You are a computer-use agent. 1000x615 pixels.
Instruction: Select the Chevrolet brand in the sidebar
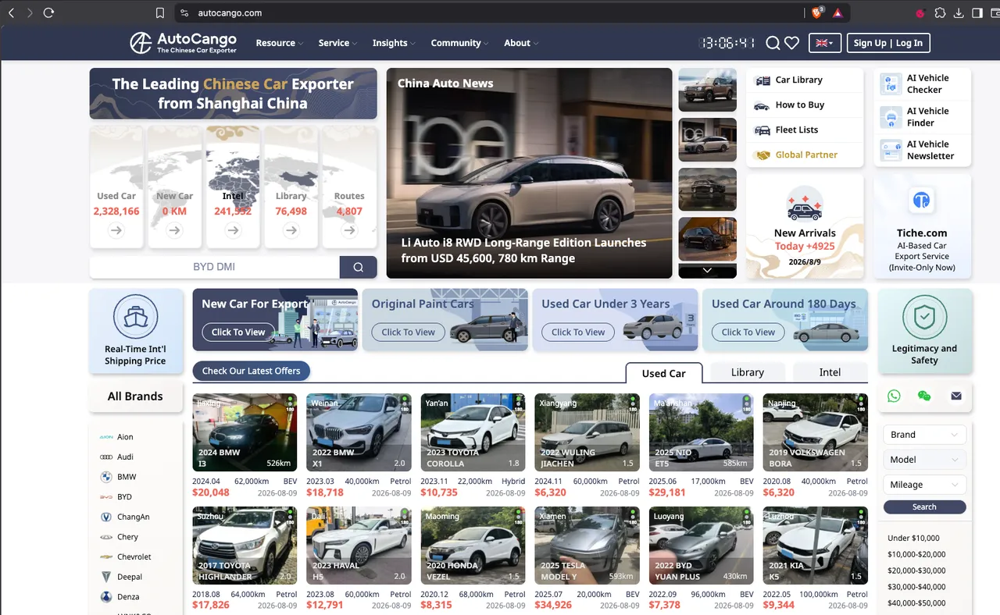point(125,556)
